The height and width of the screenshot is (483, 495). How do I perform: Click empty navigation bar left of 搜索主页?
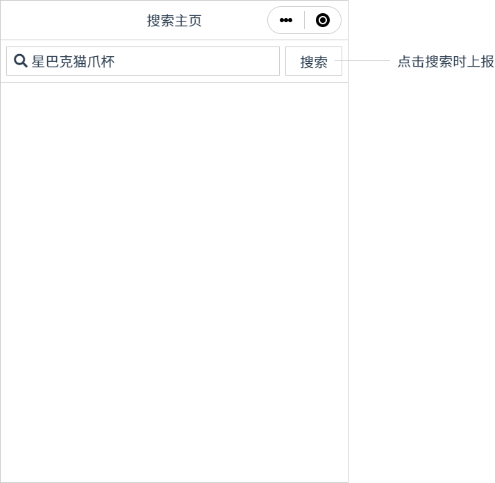click(69, 21)
